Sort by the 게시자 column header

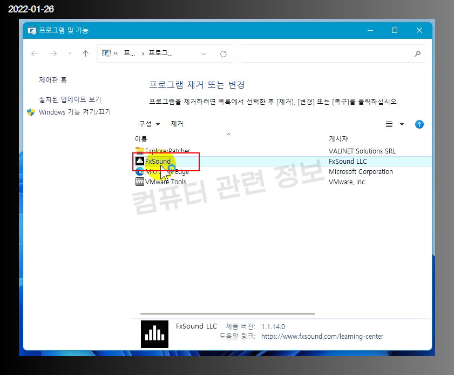[338, 139]
